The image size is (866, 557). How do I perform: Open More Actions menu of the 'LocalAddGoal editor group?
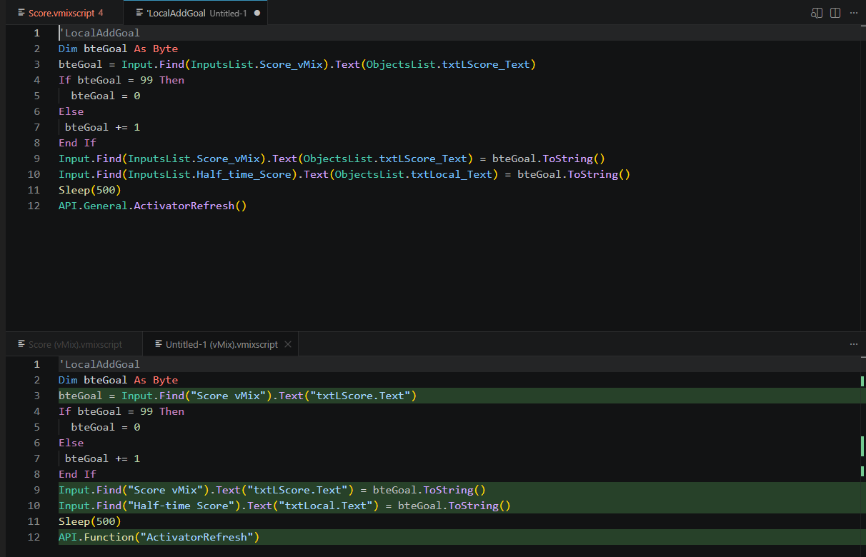point(854,13)
